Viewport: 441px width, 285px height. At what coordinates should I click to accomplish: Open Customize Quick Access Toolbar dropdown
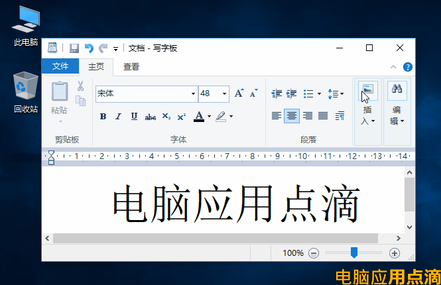pyautogui.click(x=115, y=49)
